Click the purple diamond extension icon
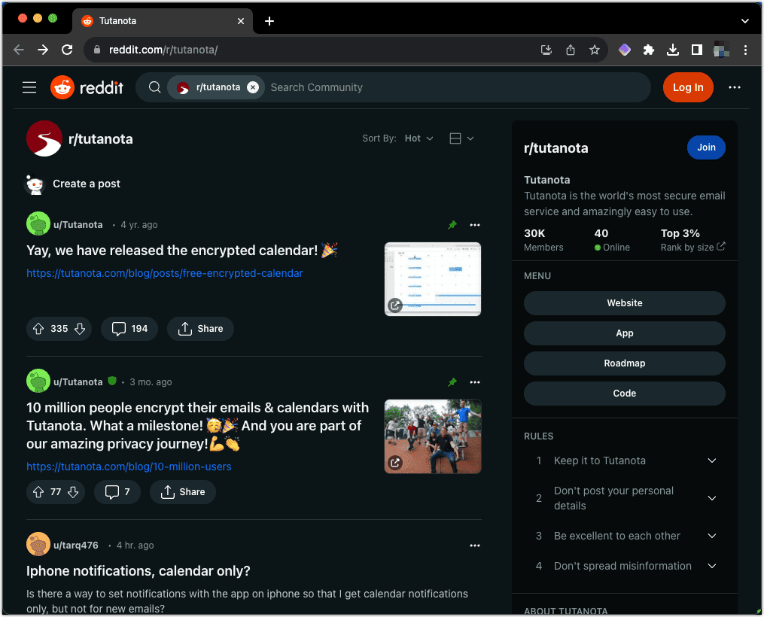Image resolution: width=764 pixels, height=617 pixels. point(624,50)
